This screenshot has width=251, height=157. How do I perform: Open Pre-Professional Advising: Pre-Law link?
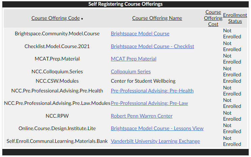click(x=149, y=103)
